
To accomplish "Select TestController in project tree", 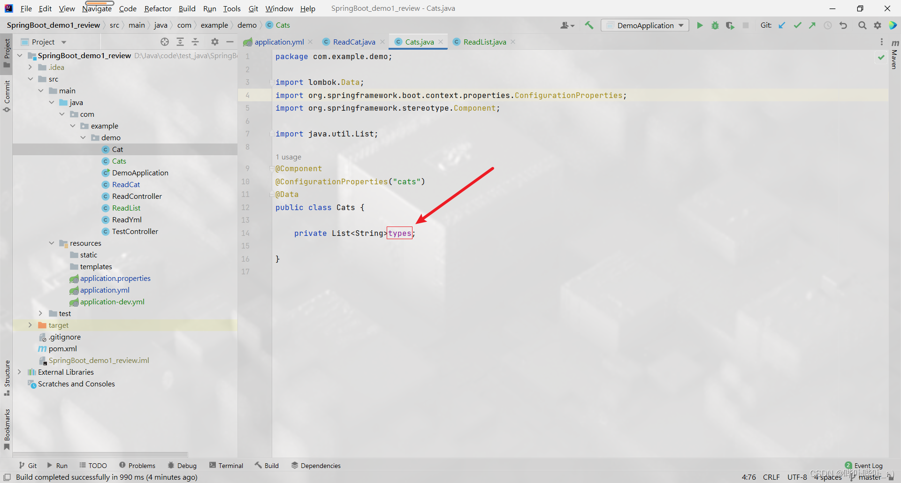I will 135,231.
